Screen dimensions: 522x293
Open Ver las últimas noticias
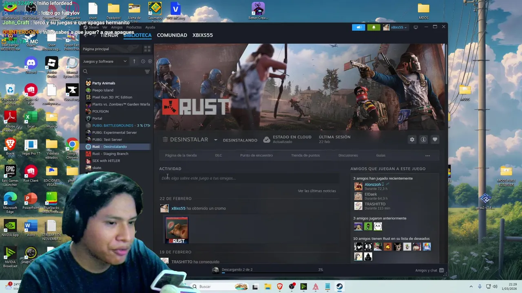[317, 191]
